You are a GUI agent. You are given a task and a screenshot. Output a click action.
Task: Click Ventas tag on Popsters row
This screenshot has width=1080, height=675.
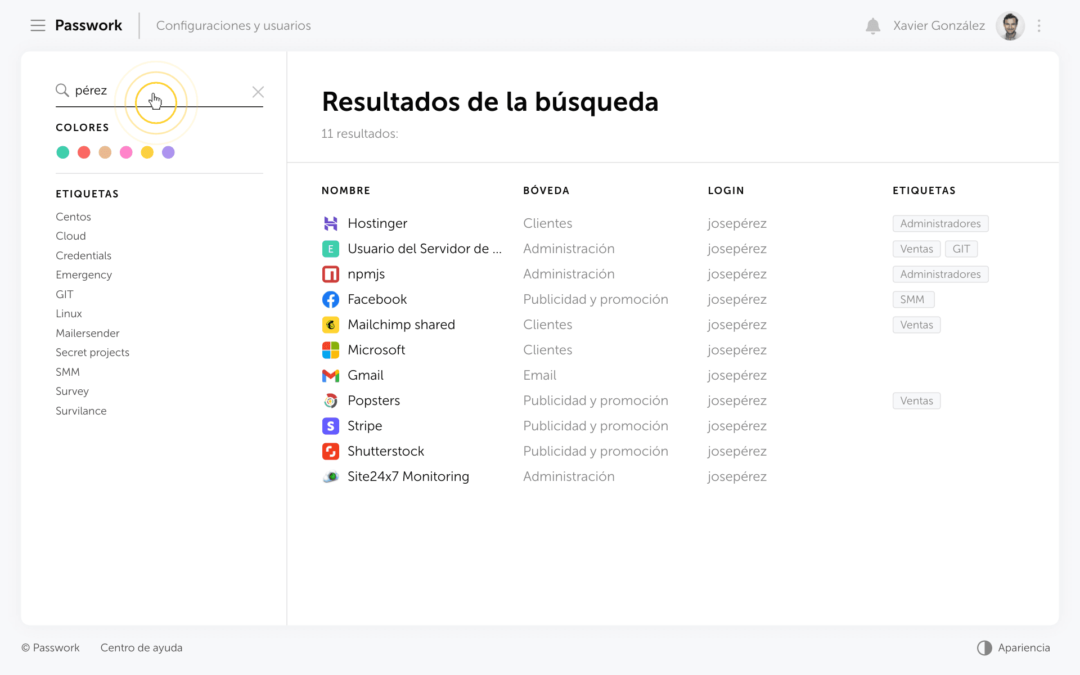coord(916,400)
